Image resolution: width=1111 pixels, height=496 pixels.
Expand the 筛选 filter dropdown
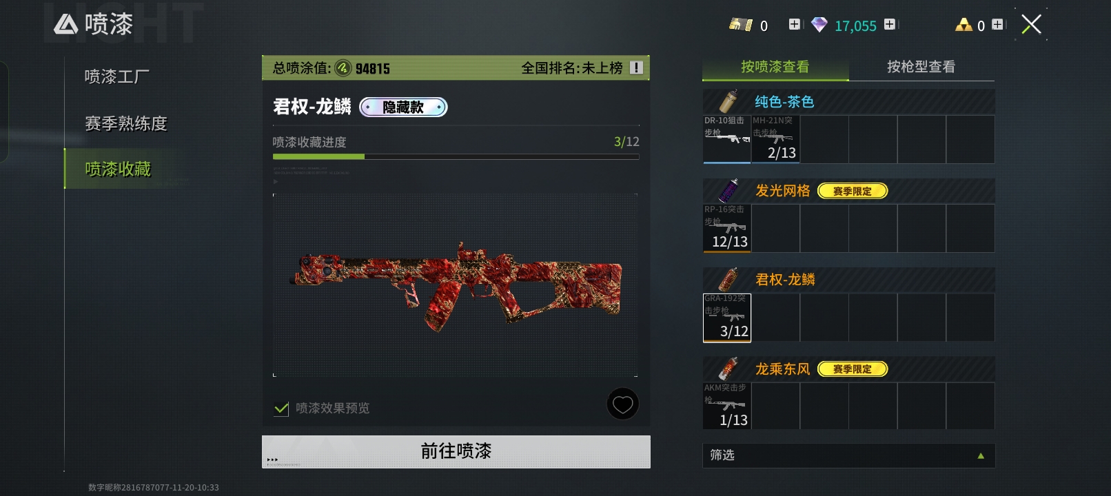click(x=848, y=455)
